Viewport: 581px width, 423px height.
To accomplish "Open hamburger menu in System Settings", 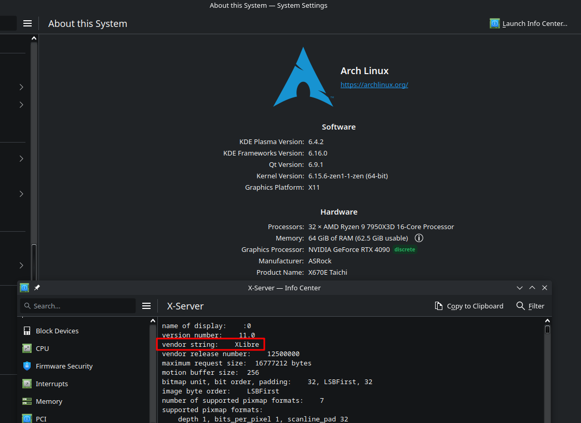I will point(28,24).
